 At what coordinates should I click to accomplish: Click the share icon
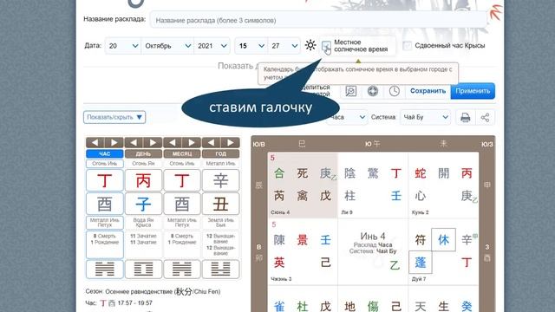485,117
